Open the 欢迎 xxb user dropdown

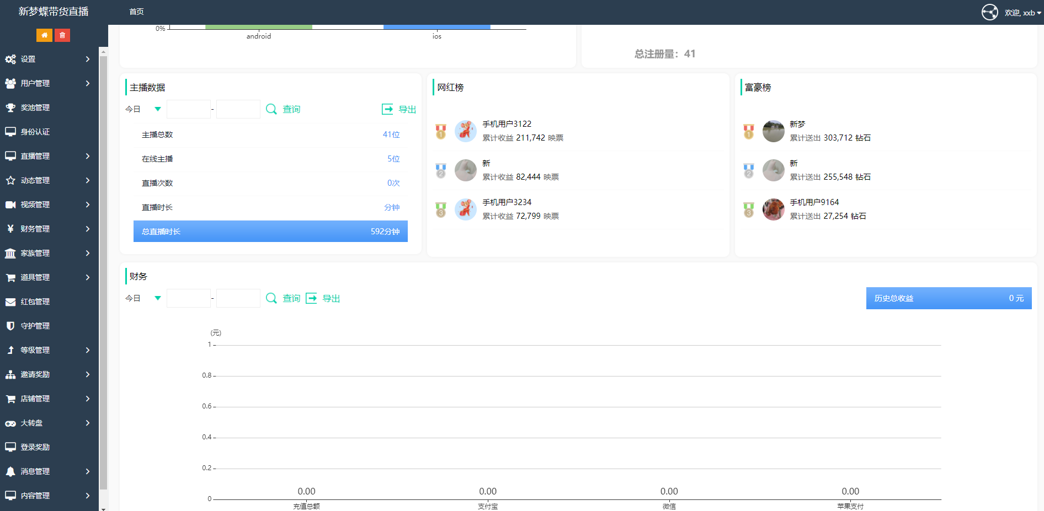click(1020, 12)
